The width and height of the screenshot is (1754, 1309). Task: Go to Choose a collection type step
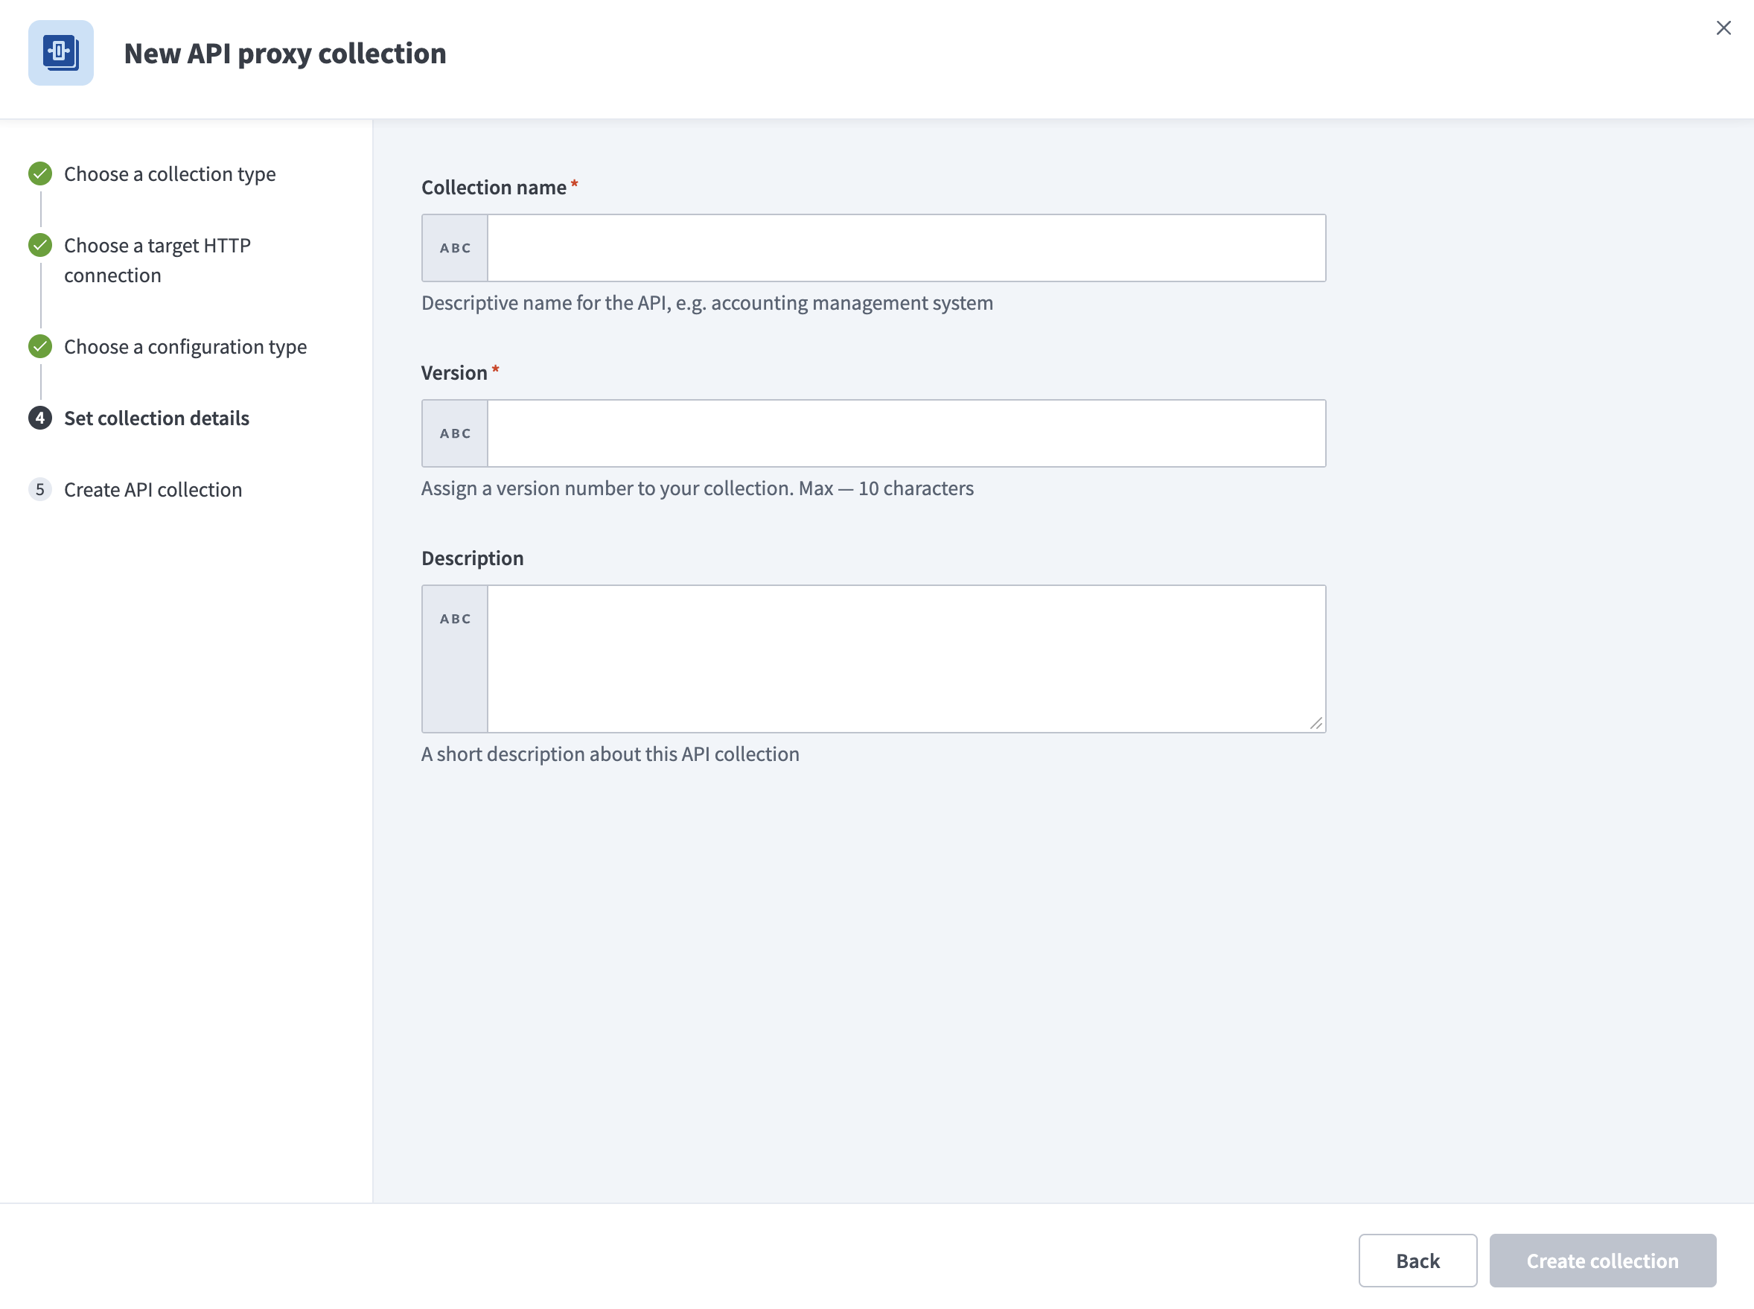pyautogui.click(x=170, y=174)
